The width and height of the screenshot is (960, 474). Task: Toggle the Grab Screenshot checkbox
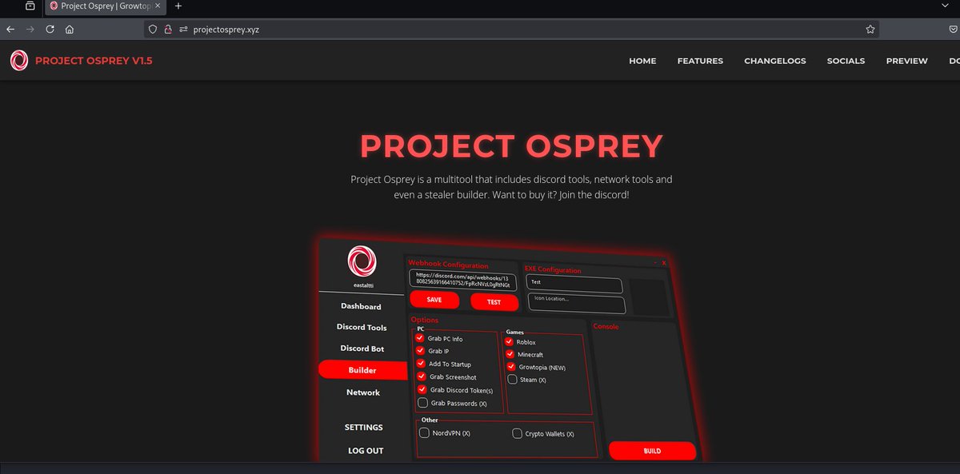(422, 376)
